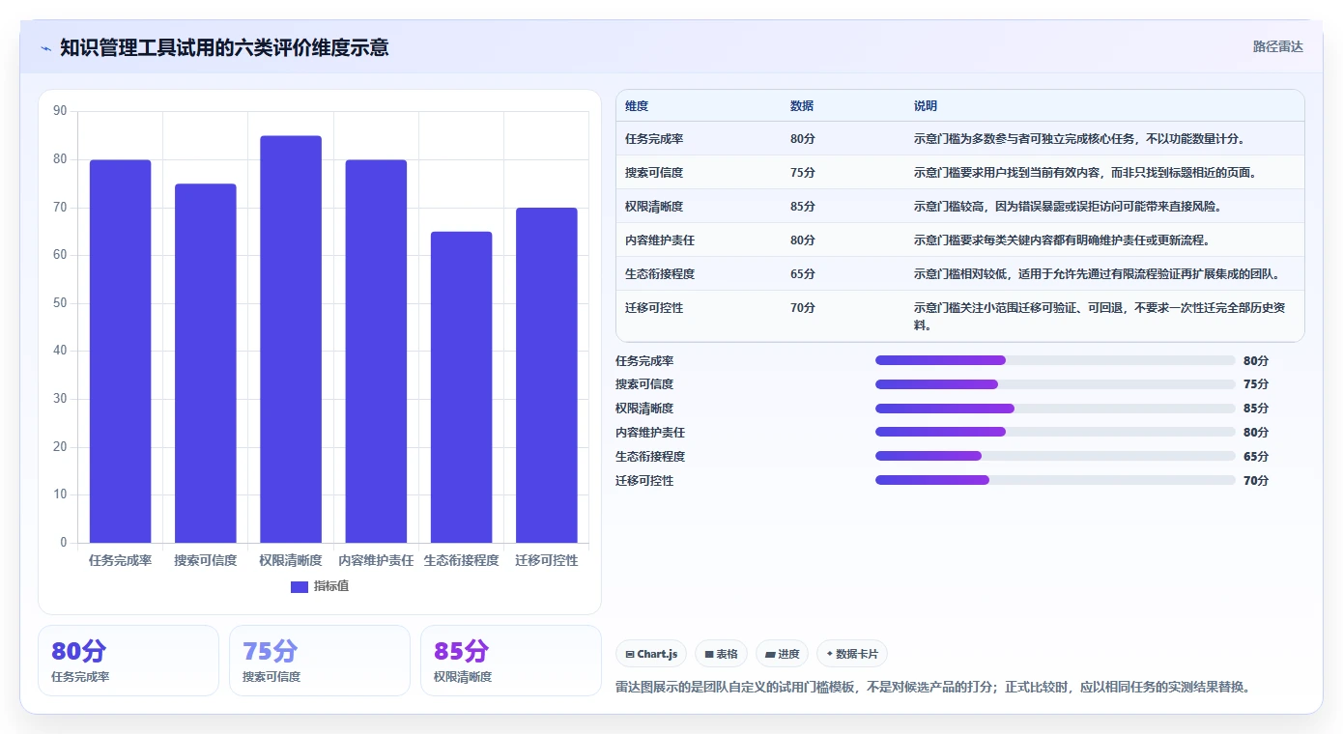Click the 搜索可信度 bar in the chart
Image resolution: width=1343 pixels, height=734 pixels.
pos(206,363)
